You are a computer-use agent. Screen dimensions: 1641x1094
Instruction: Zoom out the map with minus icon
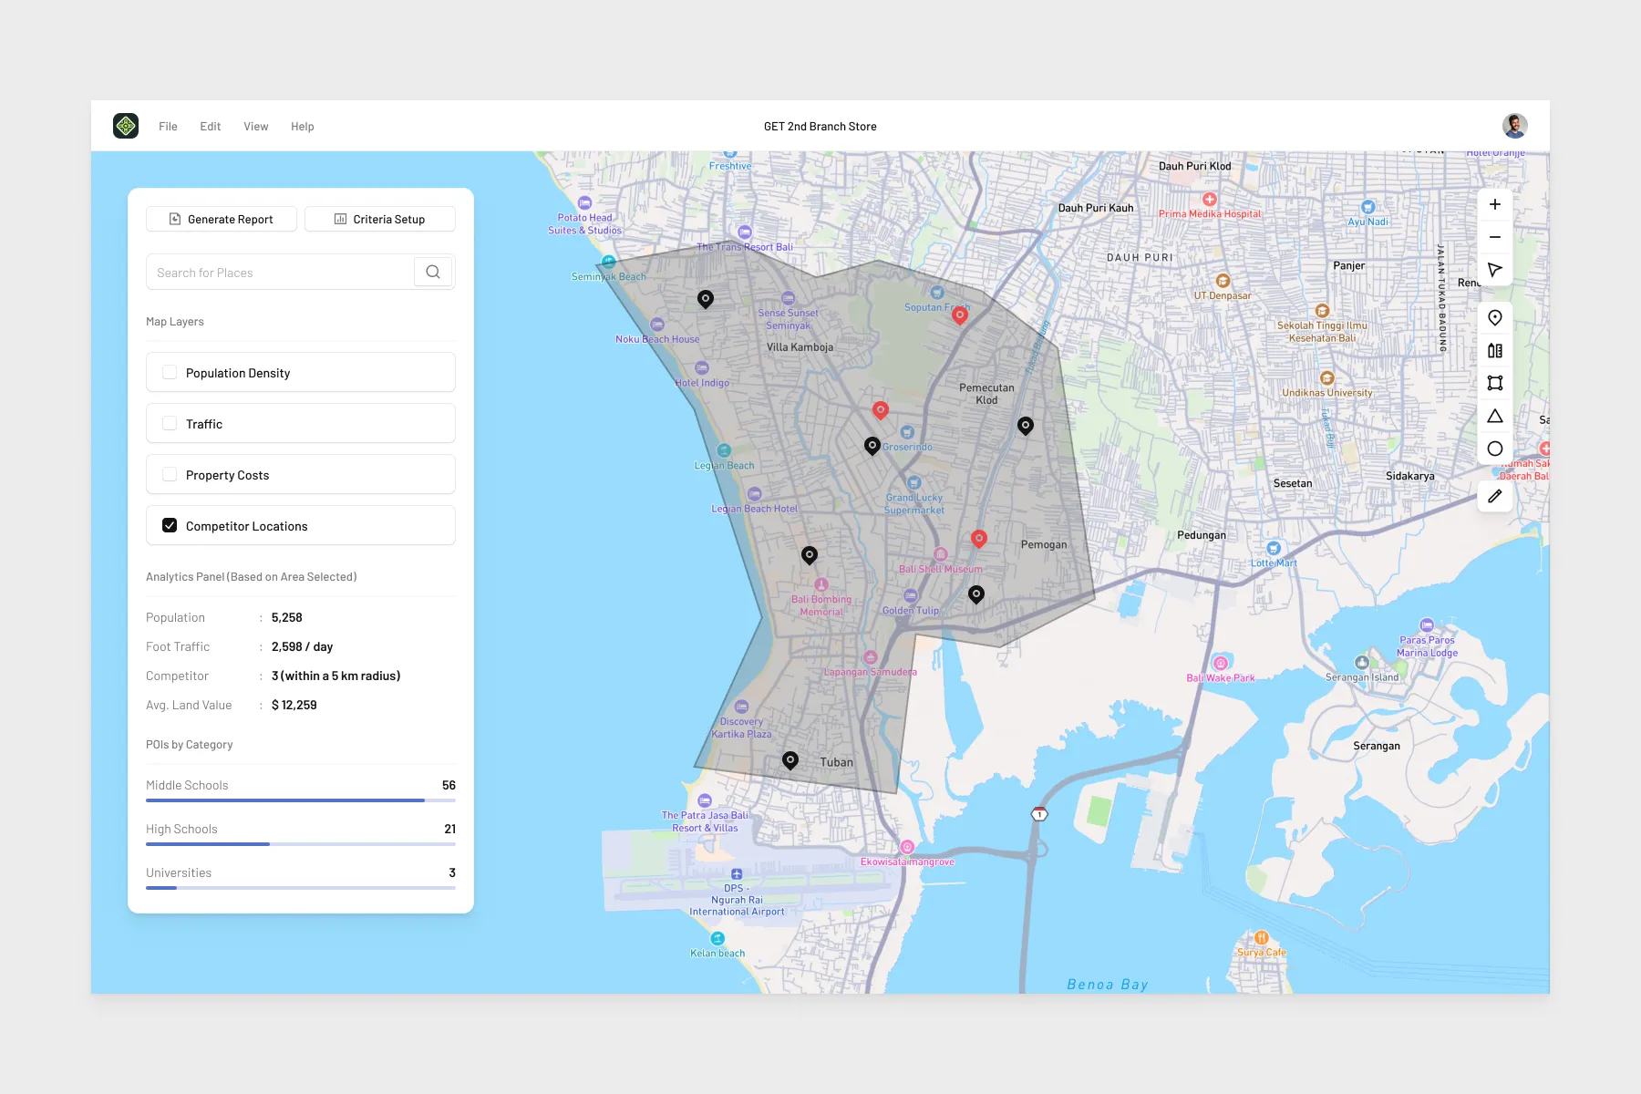(1495, 237)
